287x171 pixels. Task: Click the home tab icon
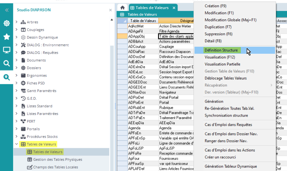click(x=123, y=8)
